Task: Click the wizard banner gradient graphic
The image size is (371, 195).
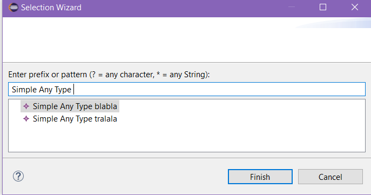Action: 334,23
